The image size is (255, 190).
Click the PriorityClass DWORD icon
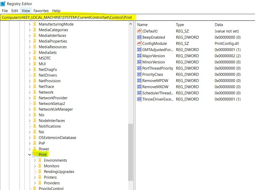pos(139,74)
